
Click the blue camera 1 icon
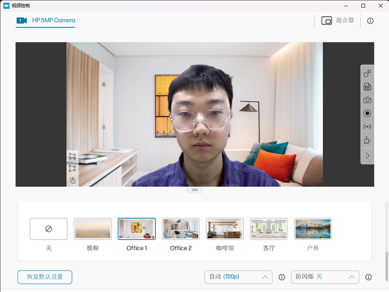pos(21,20)
